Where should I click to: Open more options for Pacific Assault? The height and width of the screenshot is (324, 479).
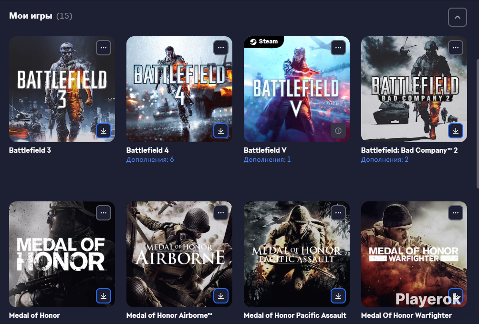tap(338, 213)
